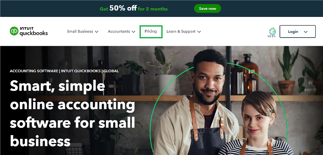This screenshot has height=155, width=323.
Task: Open the Login dropdown arrow
Action: (x=306, y=32)
